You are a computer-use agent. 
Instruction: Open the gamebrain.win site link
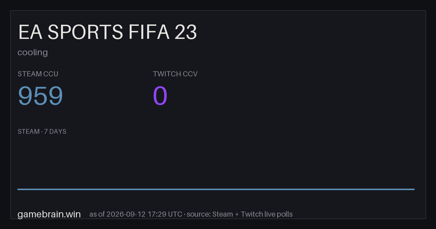[x=49, y=214]
